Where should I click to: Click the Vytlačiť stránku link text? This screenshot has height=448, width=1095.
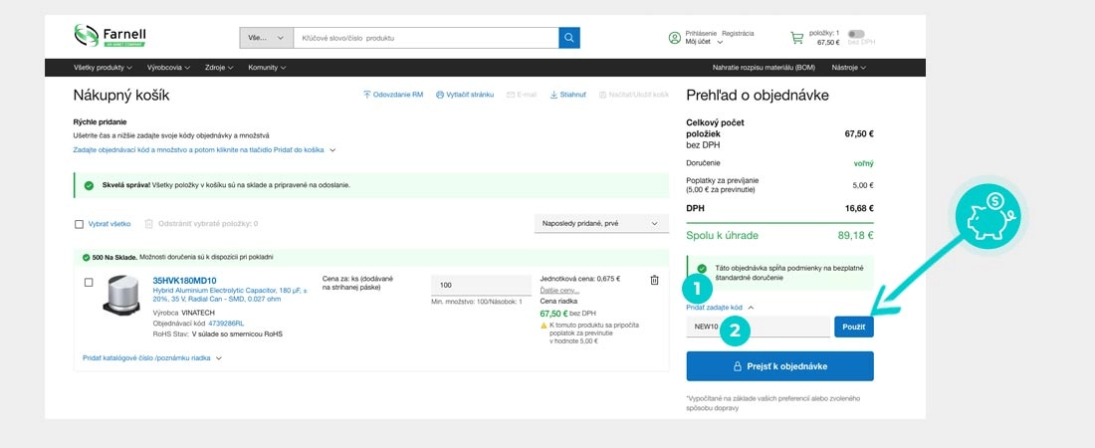(x=470, y=95)
